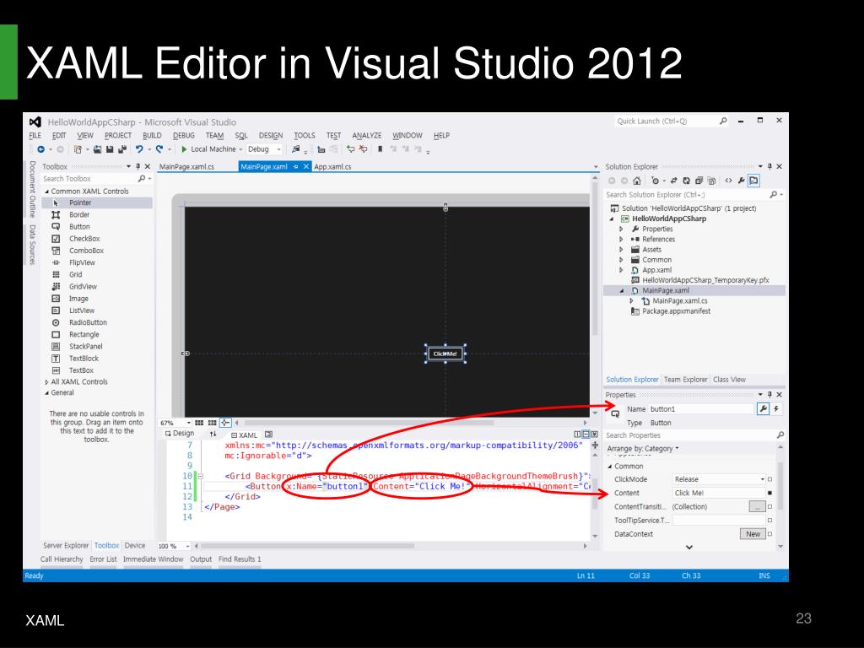
Task: Select the GridView control in Toolbox
Action: point(83,287)
